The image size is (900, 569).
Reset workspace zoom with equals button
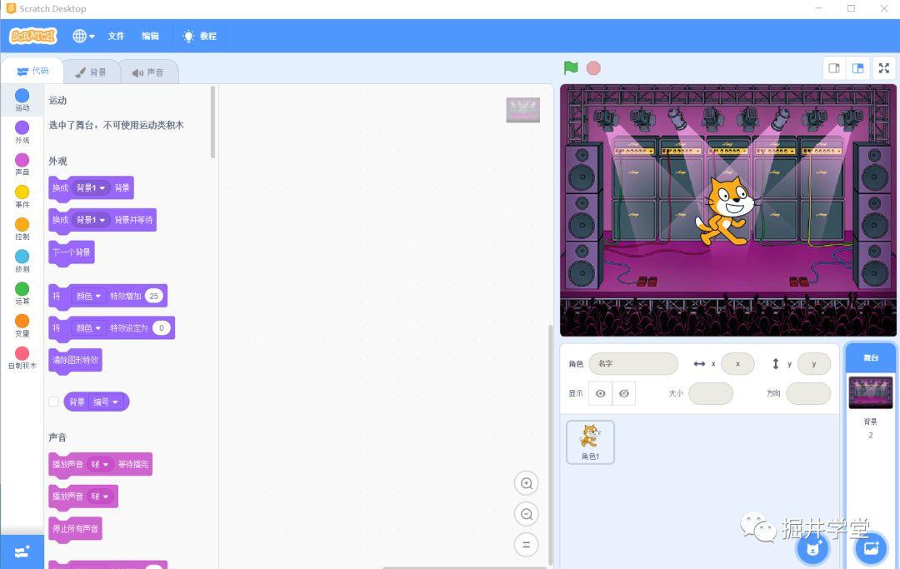527,544
